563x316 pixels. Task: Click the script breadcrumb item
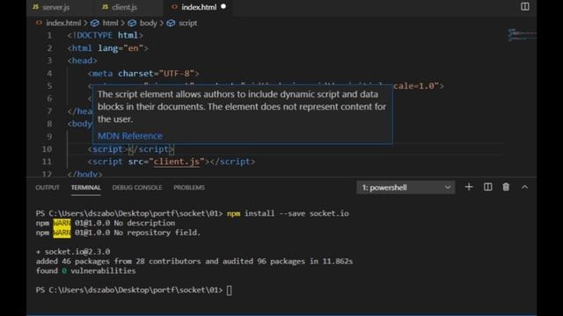pyautogui.click(x=187, y=23)
